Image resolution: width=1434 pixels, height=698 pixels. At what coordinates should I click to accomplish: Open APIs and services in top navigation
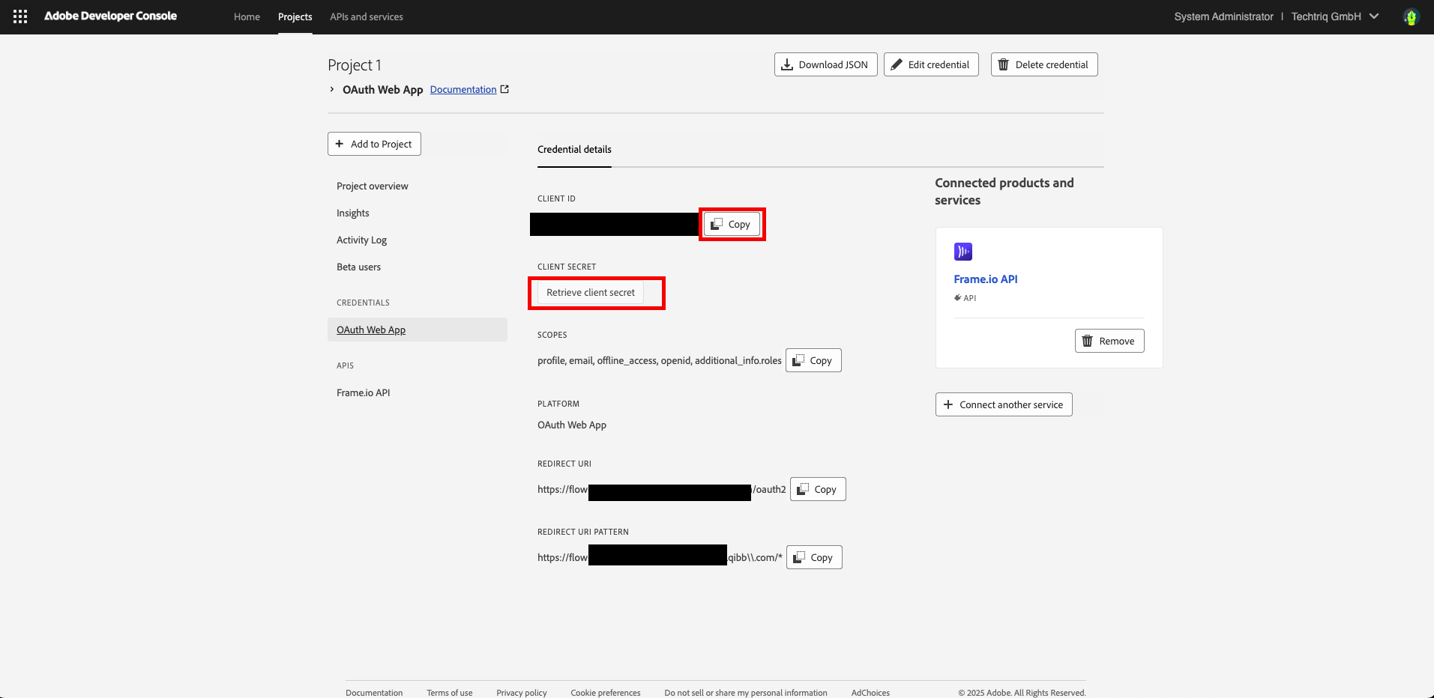(x=367, y=16)
